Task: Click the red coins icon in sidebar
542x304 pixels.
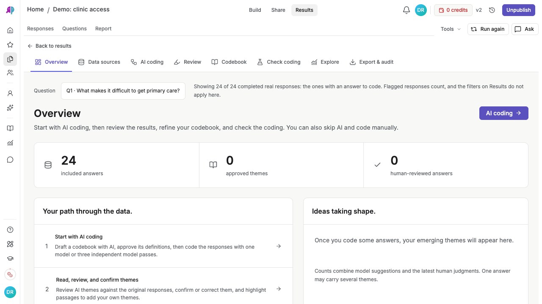Action: [x=10, y=274]
